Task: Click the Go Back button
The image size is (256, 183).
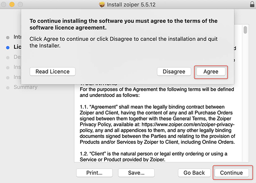Action: pos(194,173)
